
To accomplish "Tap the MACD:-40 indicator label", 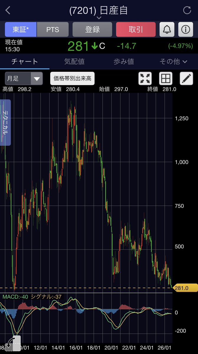I will pos(15,297).
